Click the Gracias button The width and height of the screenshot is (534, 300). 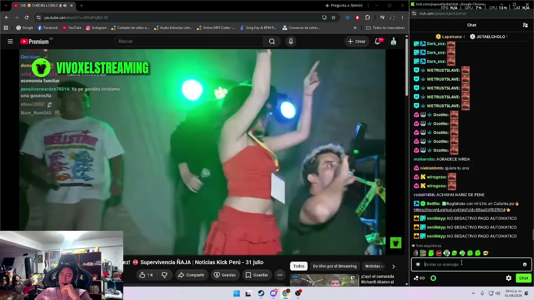(x=225, y=275)
